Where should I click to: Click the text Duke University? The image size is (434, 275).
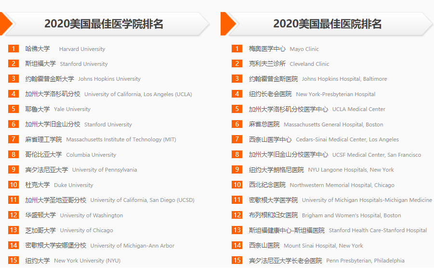point(74,185)
